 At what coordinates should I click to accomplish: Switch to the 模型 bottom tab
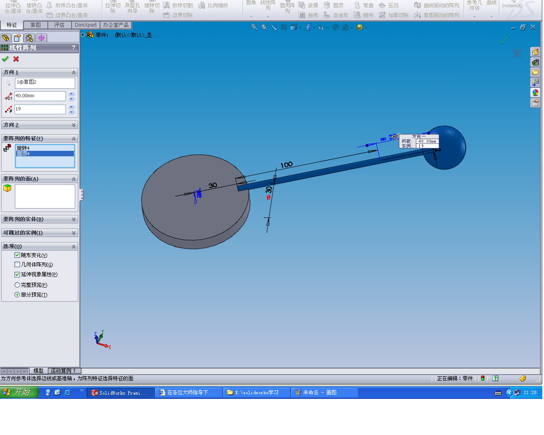coord(38,371)
